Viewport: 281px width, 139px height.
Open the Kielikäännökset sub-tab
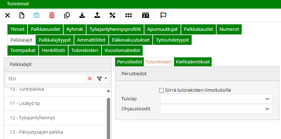193,62
